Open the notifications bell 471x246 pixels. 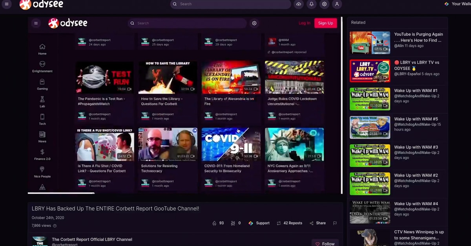point(311,4)
